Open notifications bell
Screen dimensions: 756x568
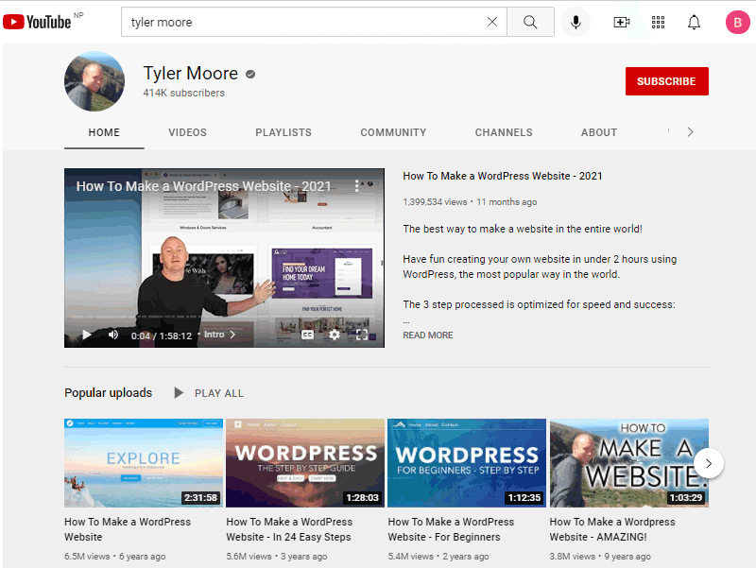click(694, 22)
